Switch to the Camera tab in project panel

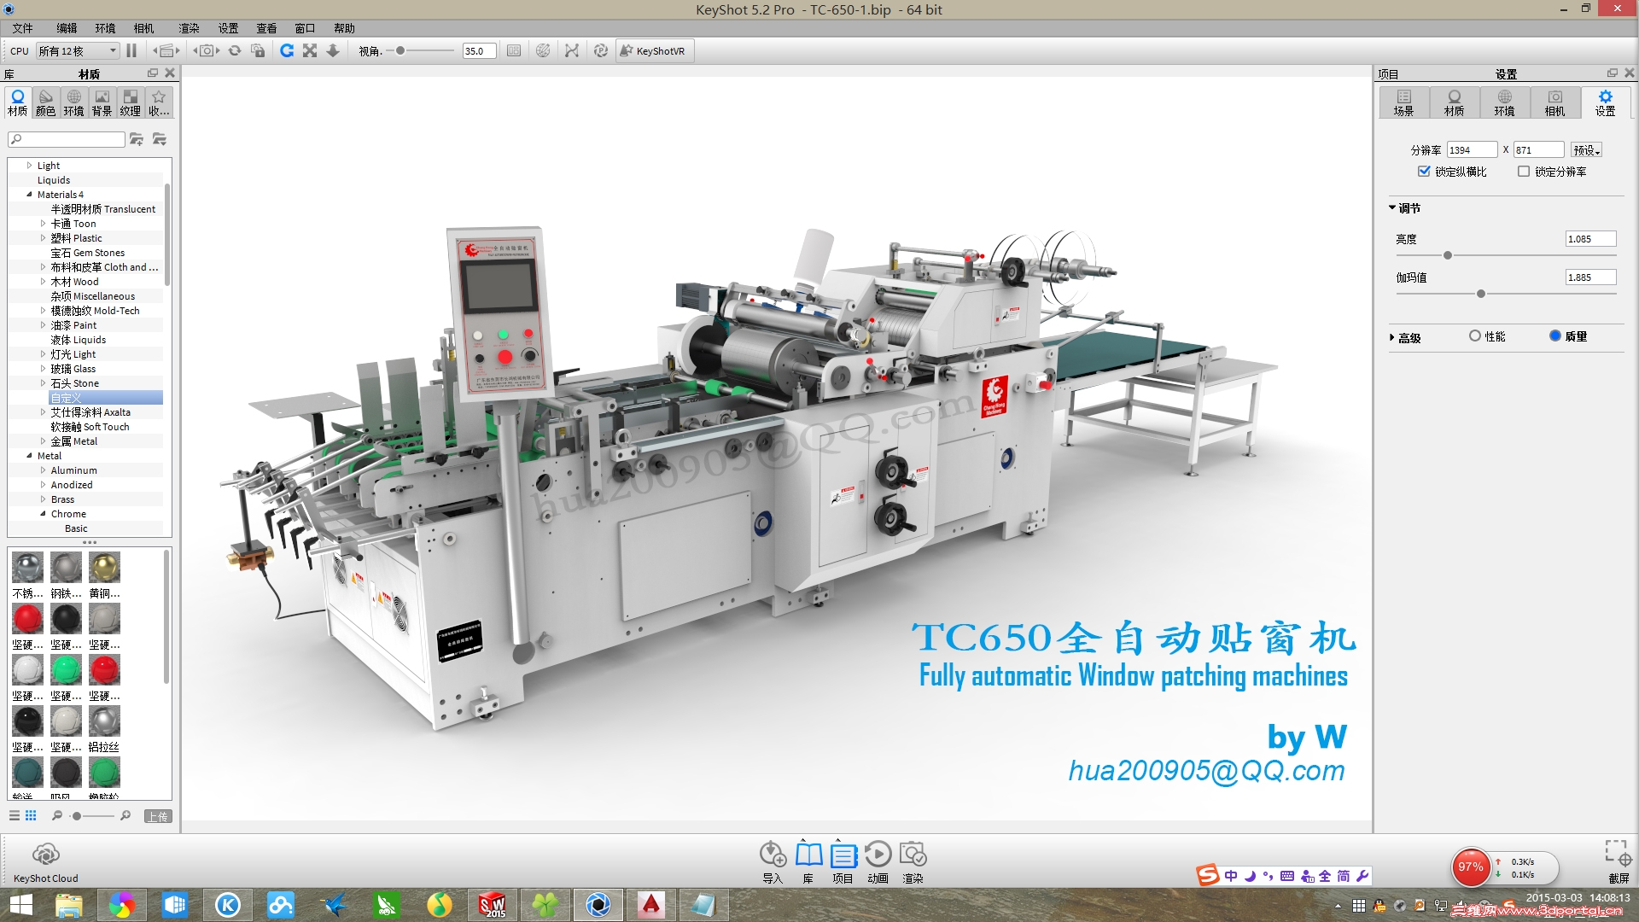click(1554, 102)
